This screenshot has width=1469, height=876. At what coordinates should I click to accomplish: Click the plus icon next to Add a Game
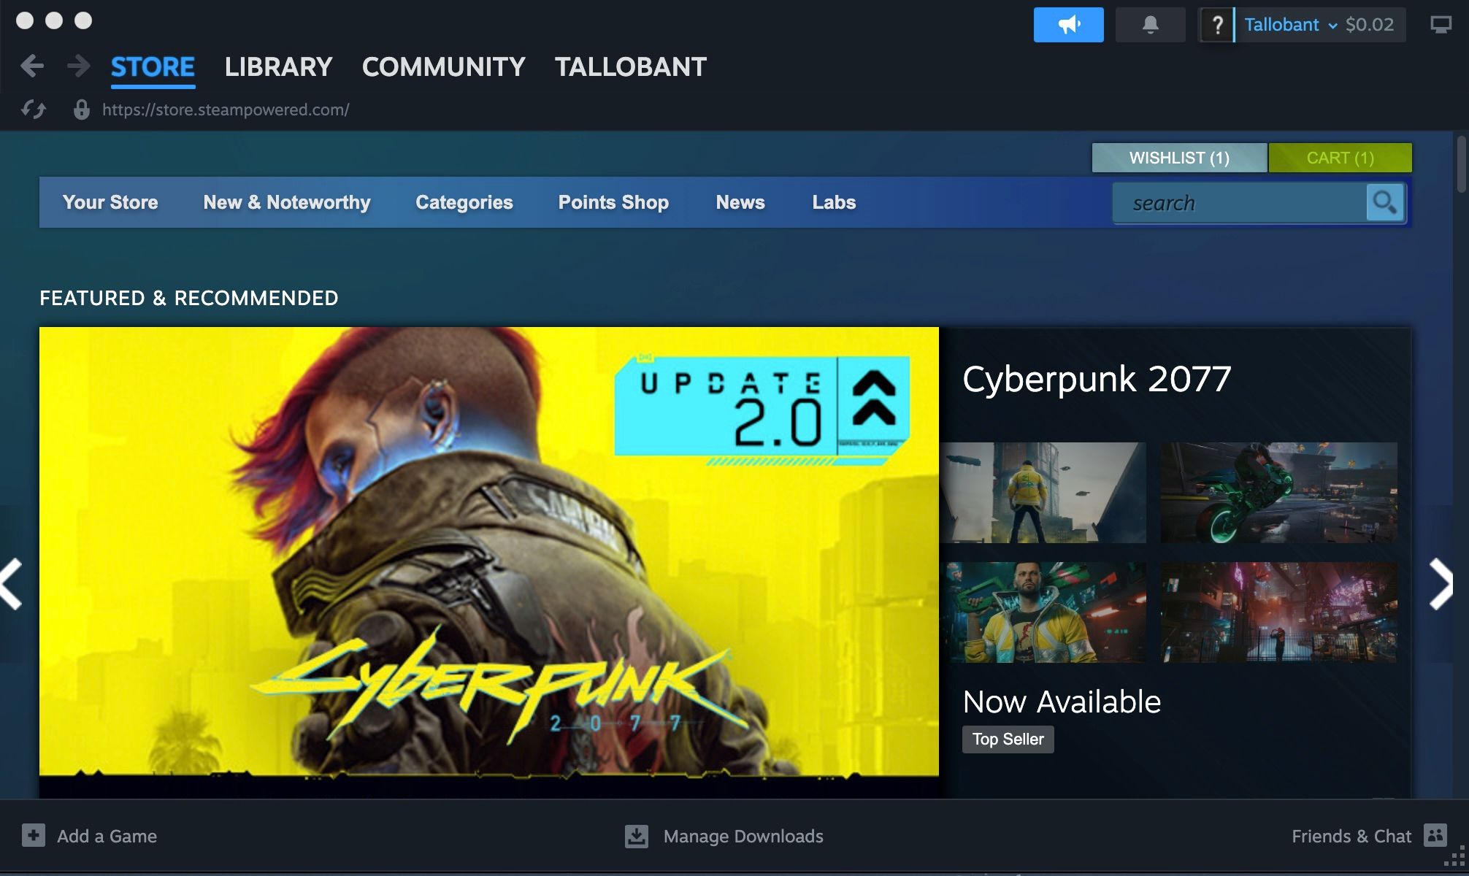pos(32,837)
